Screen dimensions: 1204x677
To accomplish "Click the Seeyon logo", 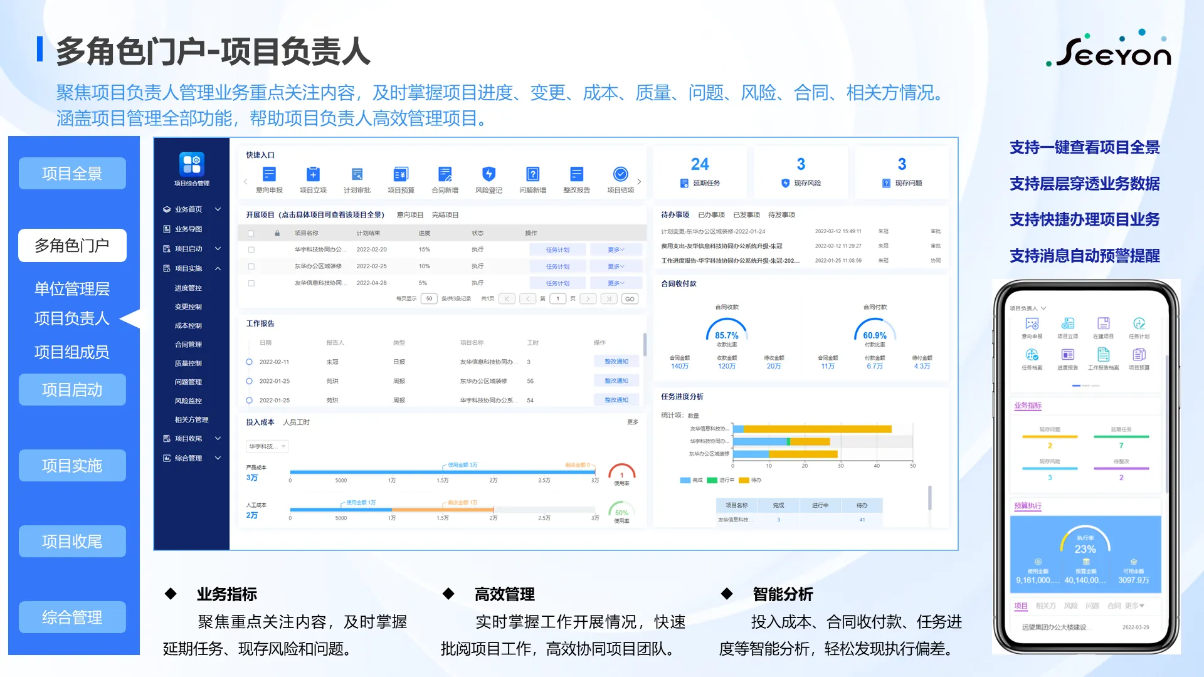I will (x=1109, y=49).
